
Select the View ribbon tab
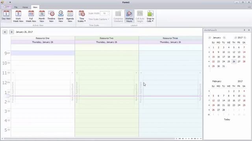(x=35, y=7)
